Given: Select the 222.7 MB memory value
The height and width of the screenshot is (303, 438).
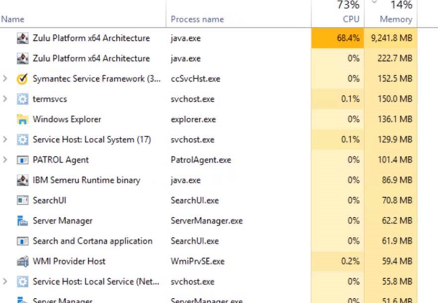Looking at the screenshot, I should click(395, 59).
